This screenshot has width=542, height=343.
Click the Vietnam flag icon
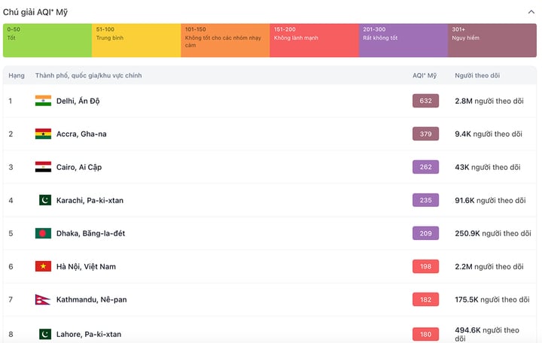pos(43,266)
